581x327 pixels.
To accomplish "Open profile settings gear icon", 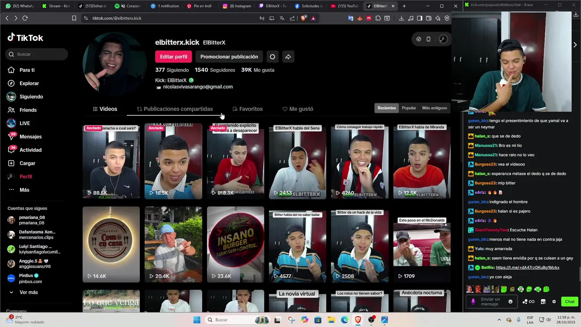I will click(x=272, y=57).
